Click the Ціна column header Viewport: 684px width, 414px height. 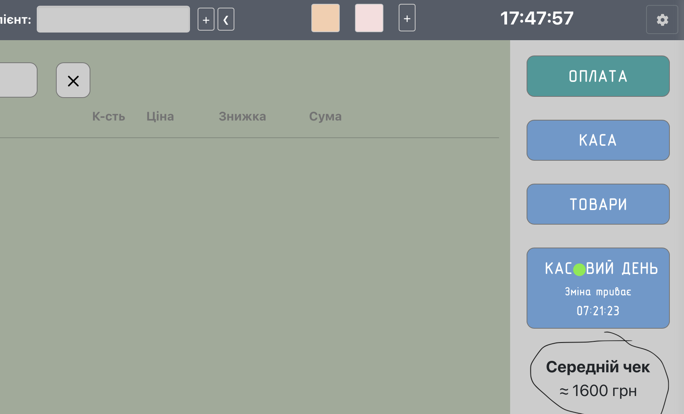(x=160, y=116)
